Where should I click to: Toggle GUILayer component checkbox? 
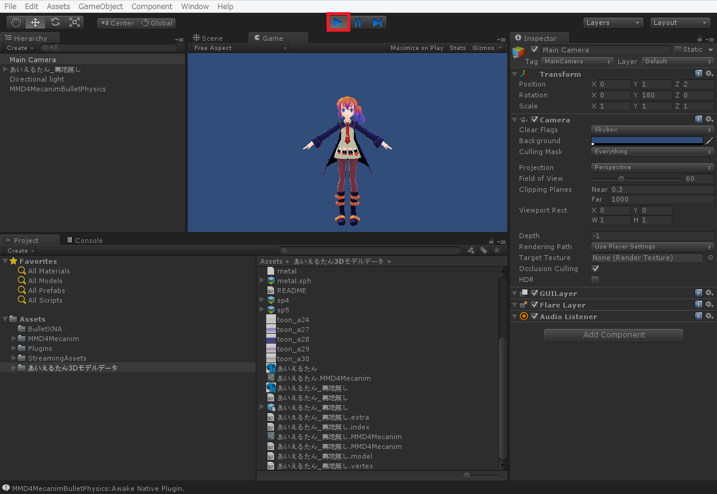pos(534,293)
